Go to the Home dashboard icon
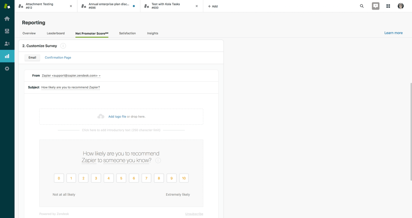This screenshot has height=218, width=412. click(x=7, y=19)
